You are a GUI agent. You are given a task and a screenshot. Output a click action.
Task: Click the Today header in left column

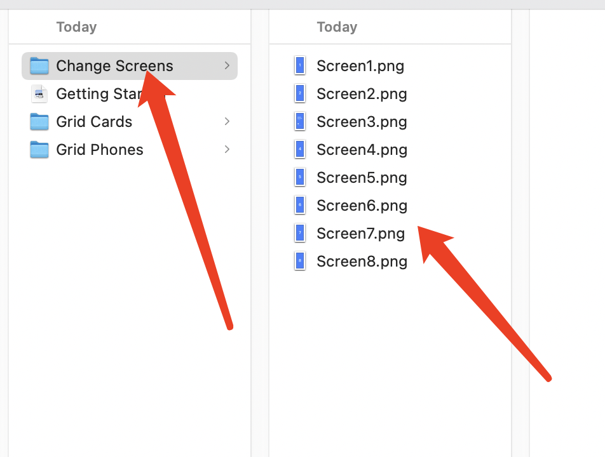pos(76,27)
